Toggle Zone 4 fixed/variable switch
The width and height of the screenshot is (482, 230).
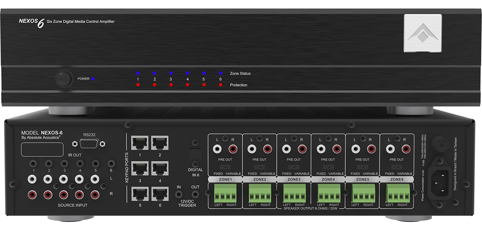click(x=328, y=167)
